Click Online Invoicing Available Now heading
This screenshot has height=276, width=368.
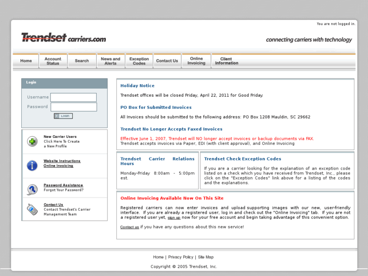(x=172, y=198)
